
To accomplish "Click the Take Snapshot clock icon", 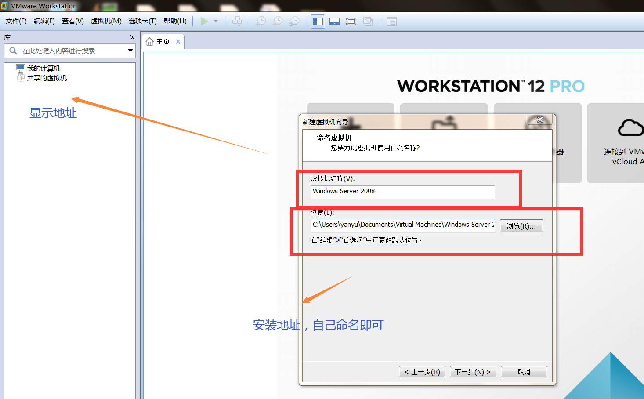I will coord(261,21).
